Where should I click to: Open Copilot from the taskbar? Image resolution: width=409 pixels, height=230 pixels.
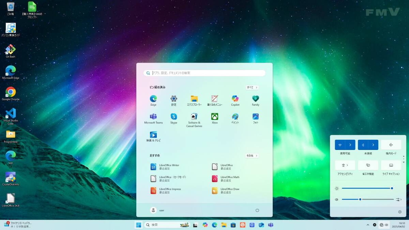tap(205, 225)
